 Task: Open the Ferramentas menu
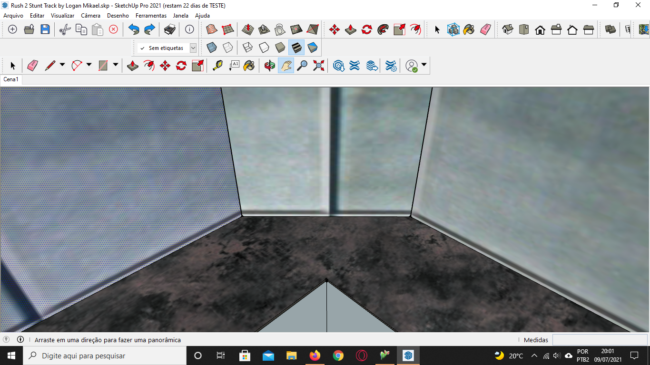[x=151, y=16]
